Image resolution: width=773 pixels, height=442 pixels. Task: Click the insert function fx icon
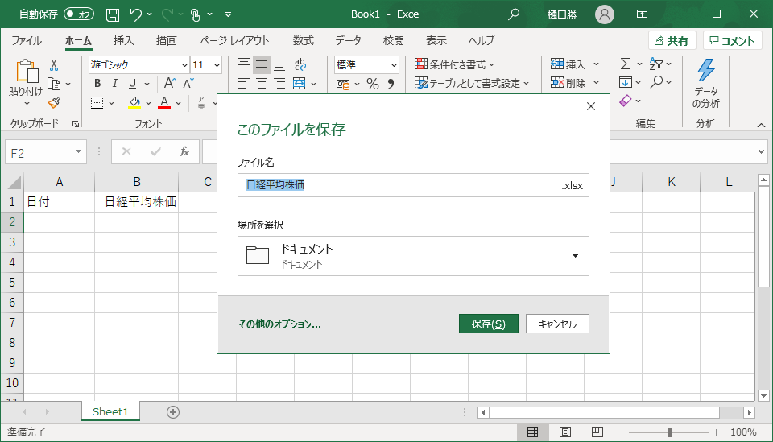pos(184,151)
